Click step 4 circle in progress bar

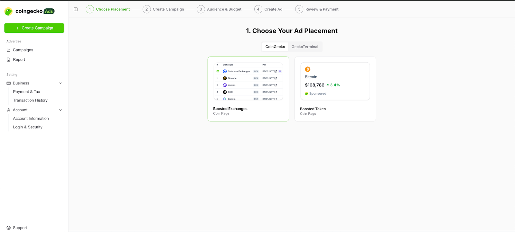pyautogui.click(x=258, y=9)
